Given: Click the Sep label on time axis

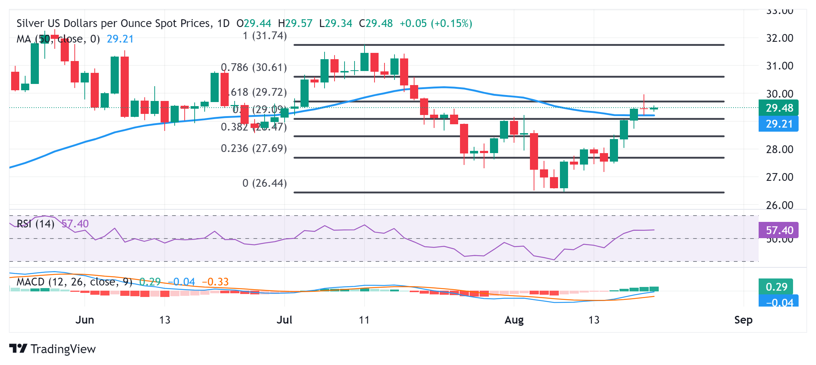Looking at the screenshot, I should [x=743, y=320].
